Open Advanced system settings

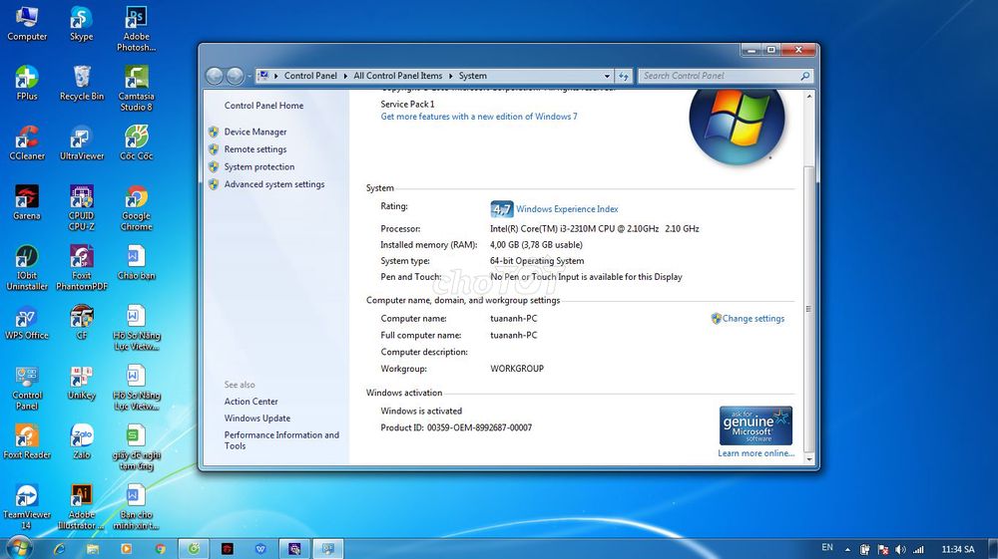point(274,184)
